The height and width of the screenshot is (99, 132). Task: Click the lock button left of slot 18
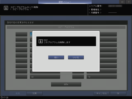pyautogui.click(x=78, y=77)
